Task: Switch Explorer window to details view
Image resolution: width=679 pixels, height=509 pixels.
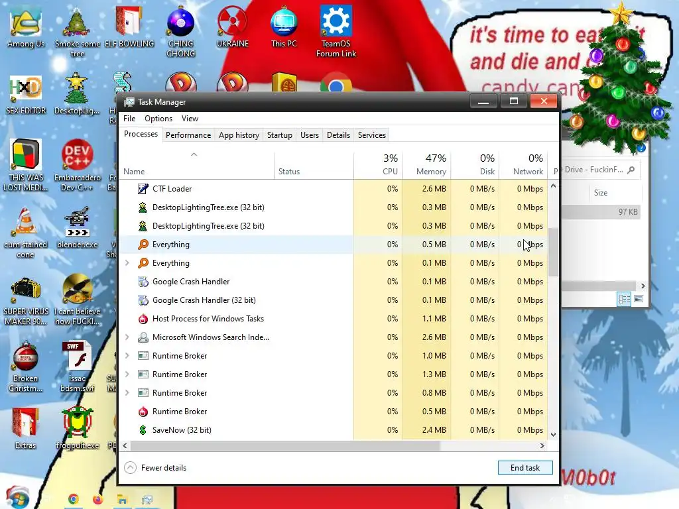Action: point(624,299)
